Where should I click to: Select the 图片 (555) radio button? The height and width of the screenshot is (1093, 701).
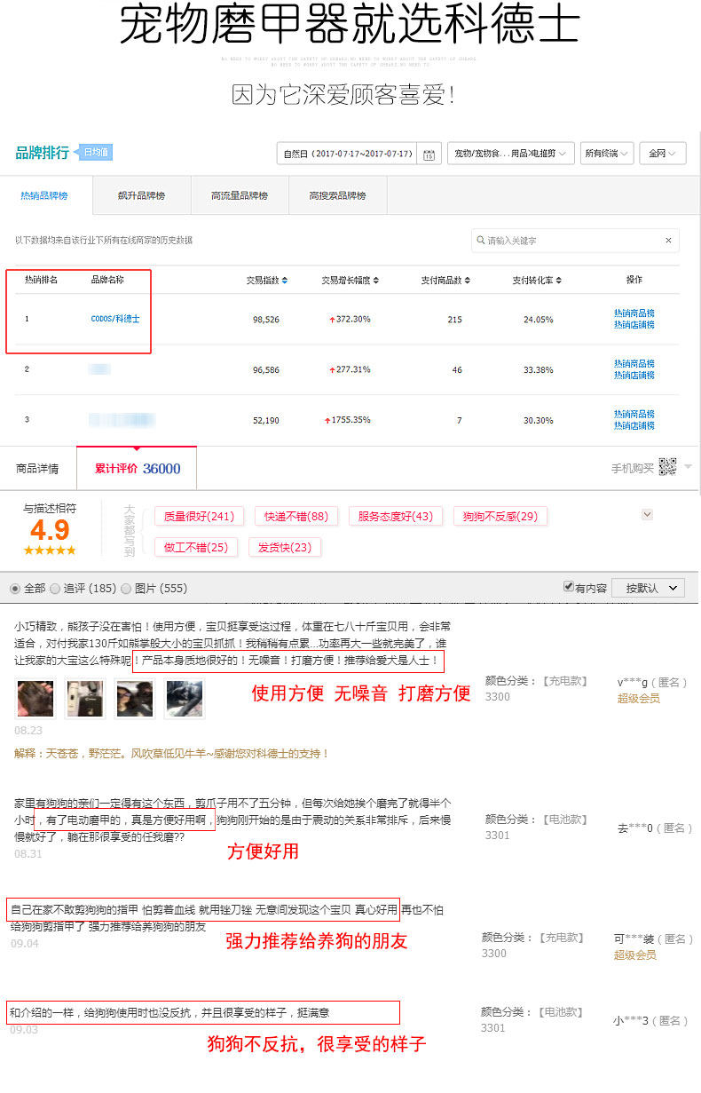tap(126, 589)
